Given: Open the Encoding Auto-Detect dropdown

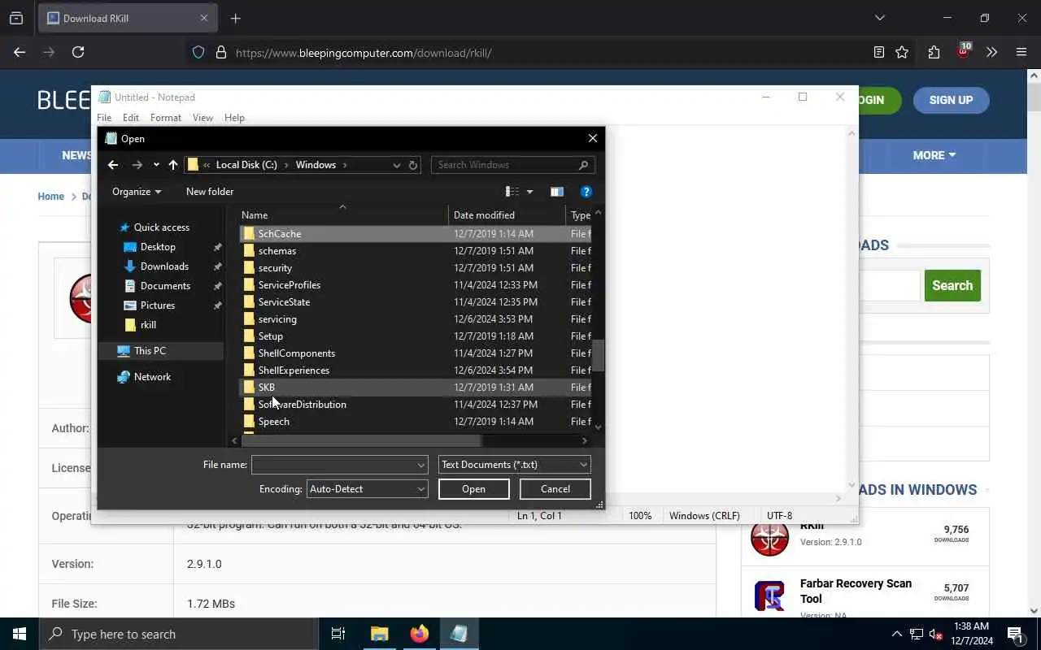Looking at the screenshot, I should pos(367,489).
